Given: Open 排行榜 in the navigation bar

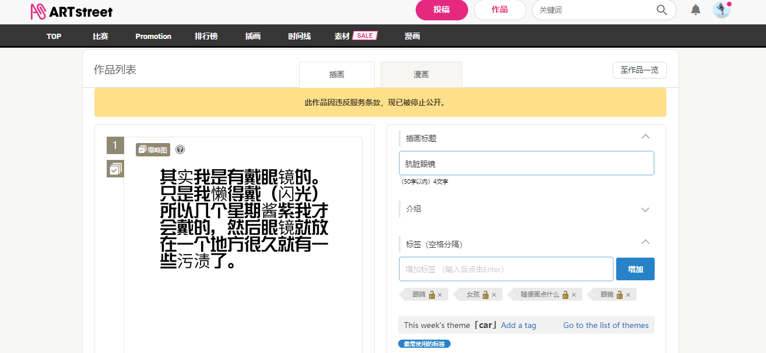Looking at the screenshot, I should (206, 36).
